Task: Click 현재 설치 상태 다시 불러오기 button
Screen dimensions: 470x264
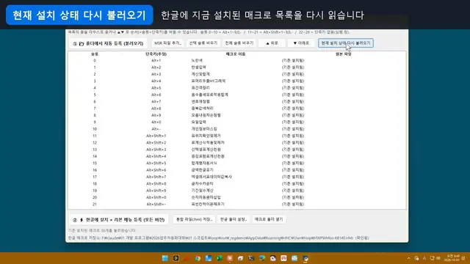Action: coord(346,43)
